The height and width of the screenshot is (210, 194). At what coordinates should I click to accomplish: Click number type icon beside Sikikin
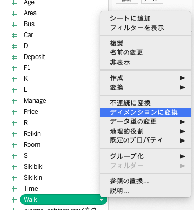(14, 178)
